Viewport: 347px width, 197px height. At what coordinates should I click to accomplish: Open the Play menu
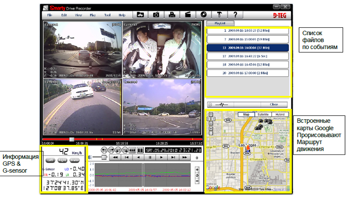click(x=93, y=15)
